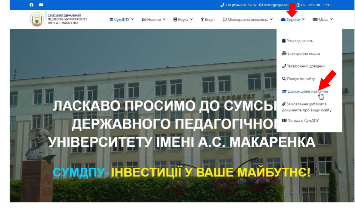
Task: Open the Facebook page icon
Action: (x=32, y=5)
